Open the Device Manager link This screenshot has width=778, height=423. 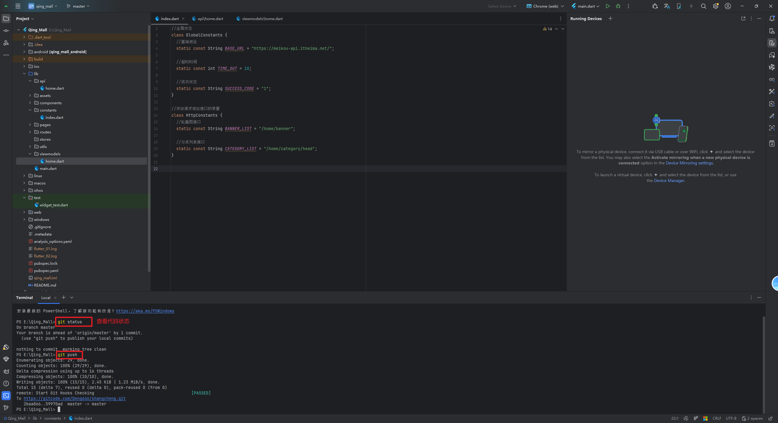669,181
